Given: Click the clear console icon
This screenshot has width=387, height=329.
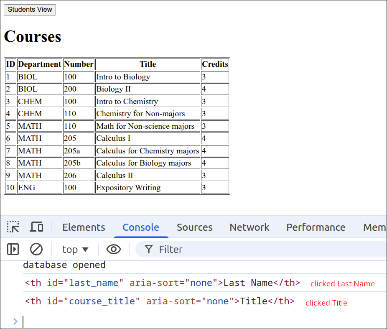Looking at the screenshot, I should coord(36,249).
